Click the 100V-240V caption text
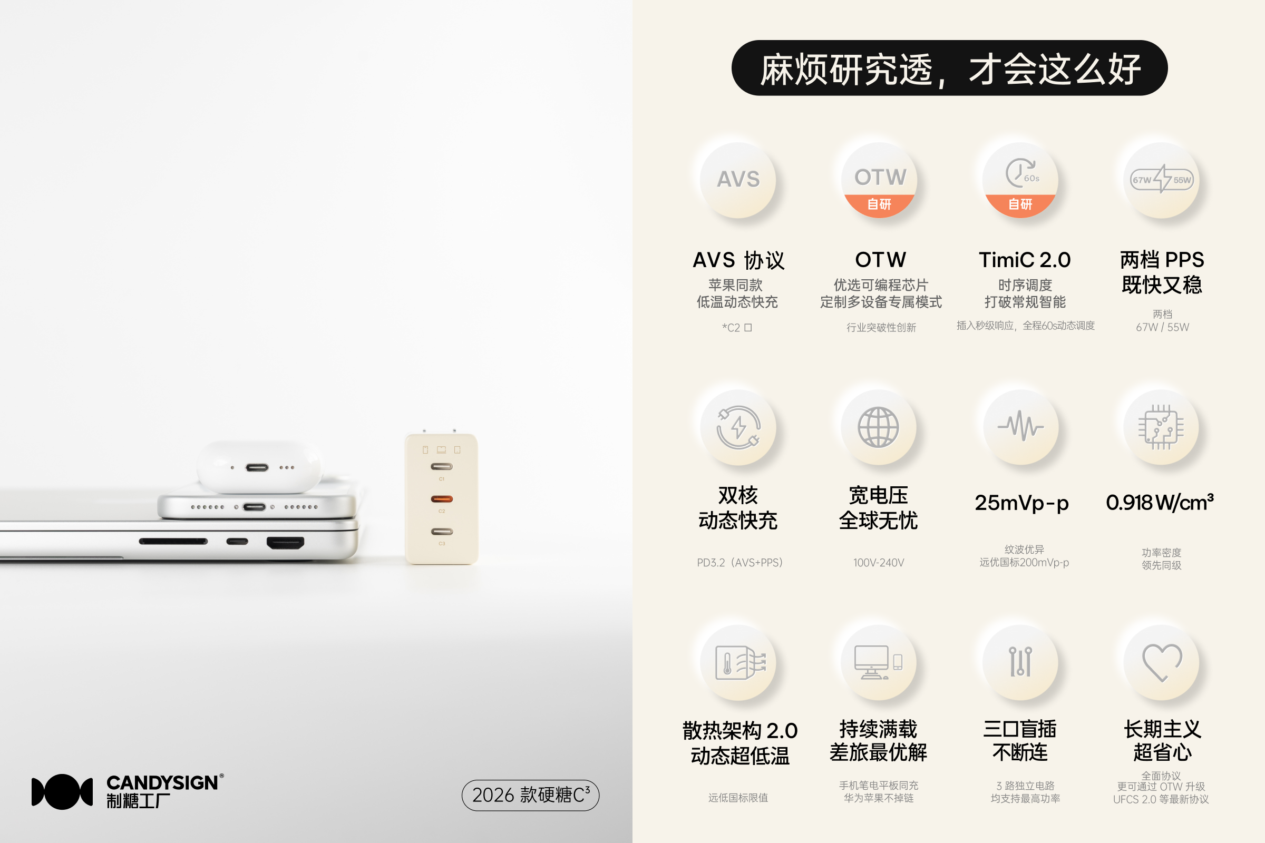Image resolution: width=1265 pixels, height=843 pixels. [879, 563]
